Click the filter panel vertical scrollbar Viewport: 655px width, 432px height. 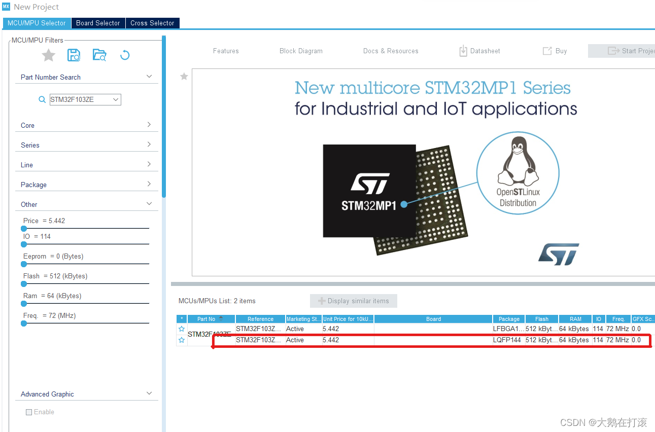coord(163,117)
